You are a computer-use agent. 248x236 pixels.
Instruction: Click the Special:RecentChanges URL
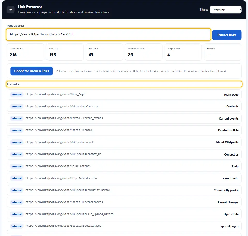[x=64, y=202]
